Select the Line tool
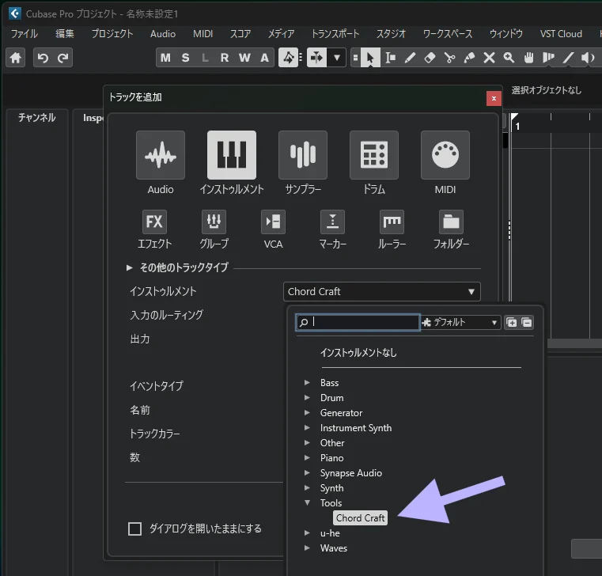The image size is (602, 576). click(568, 58)
